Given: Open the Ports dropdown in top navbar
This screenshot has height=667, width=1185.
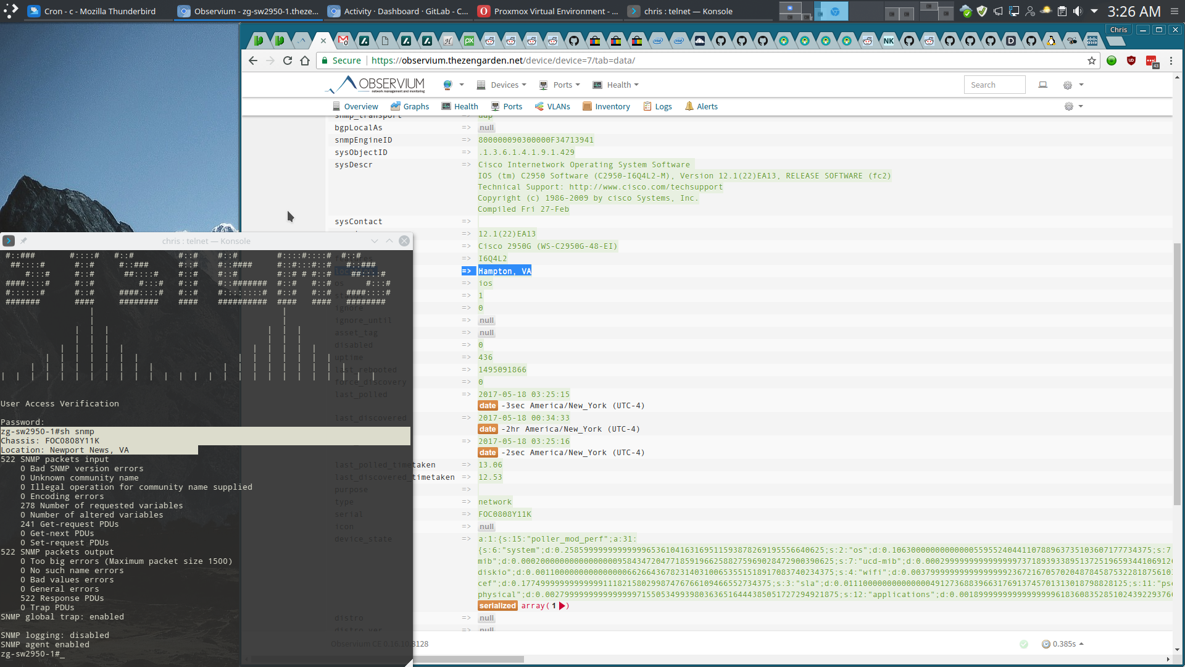Looking at the screenshot, I should tap(560, 85).
